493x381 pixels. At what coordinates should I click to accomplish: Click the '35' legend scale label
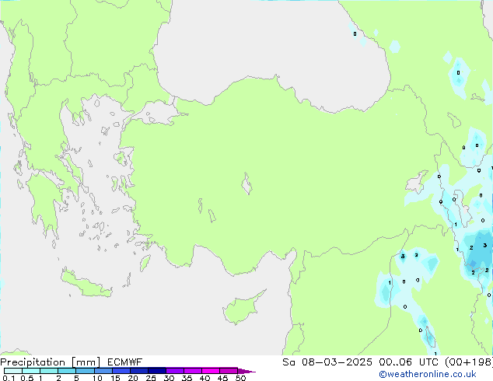187,378
